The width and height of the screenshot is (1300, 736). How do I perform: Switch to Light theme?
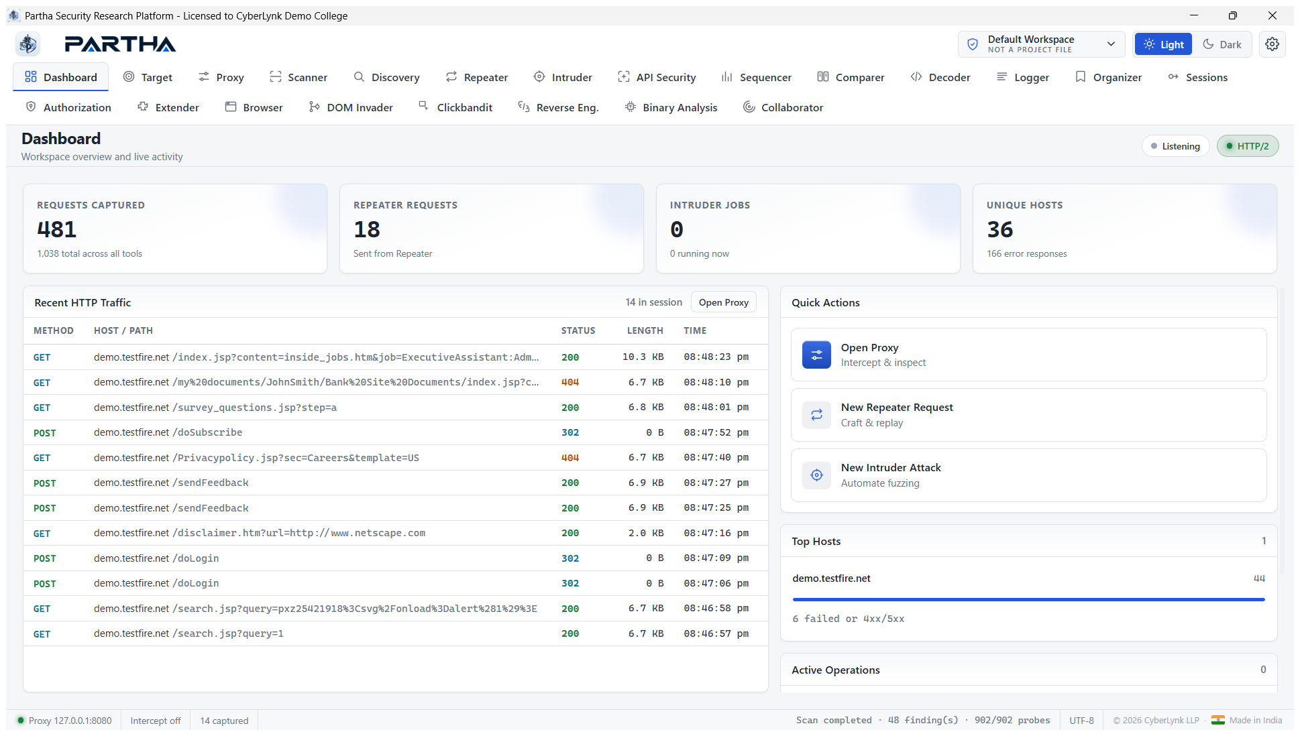coord(1163,44)
